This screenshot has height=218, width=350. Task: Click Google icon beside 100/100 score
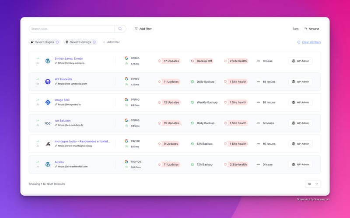click(126, 161)
